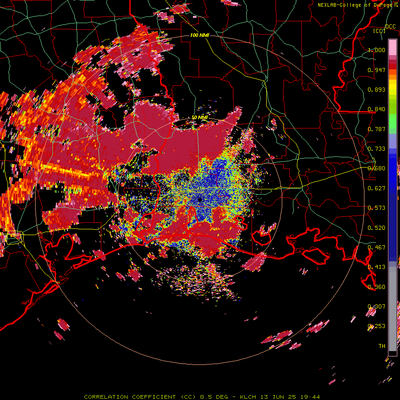Click the 0.787 scale value
Screen dimensions: 400x400
click(x=376, y=129)
